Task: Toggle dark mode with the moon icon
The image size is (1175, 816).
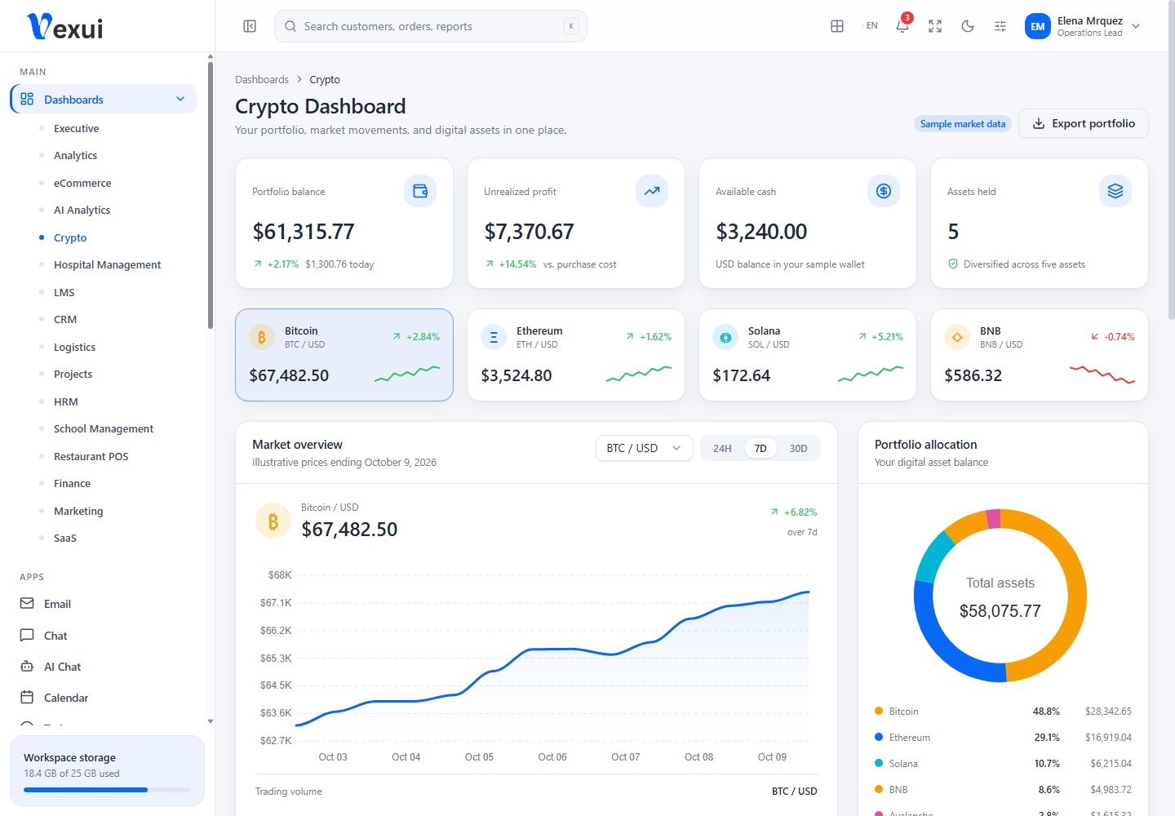Action: point(968,26)
